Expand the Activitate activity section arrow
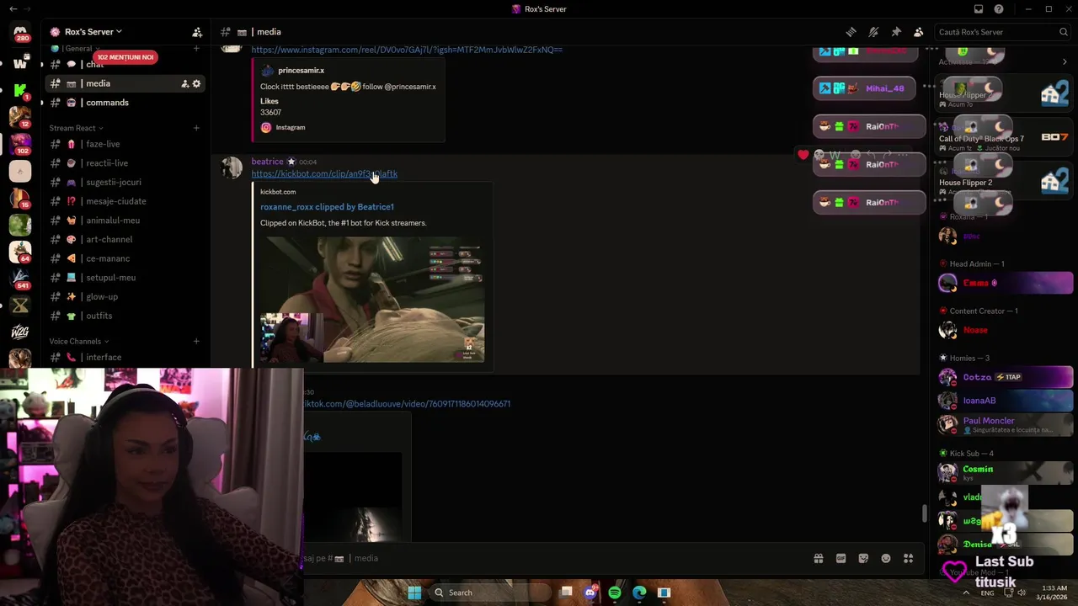The image size is (1078, 606). click(x=1065, y=62)
